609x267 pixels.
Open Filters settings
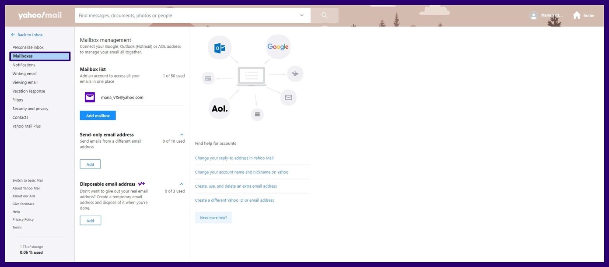click(x=17, y=100)
